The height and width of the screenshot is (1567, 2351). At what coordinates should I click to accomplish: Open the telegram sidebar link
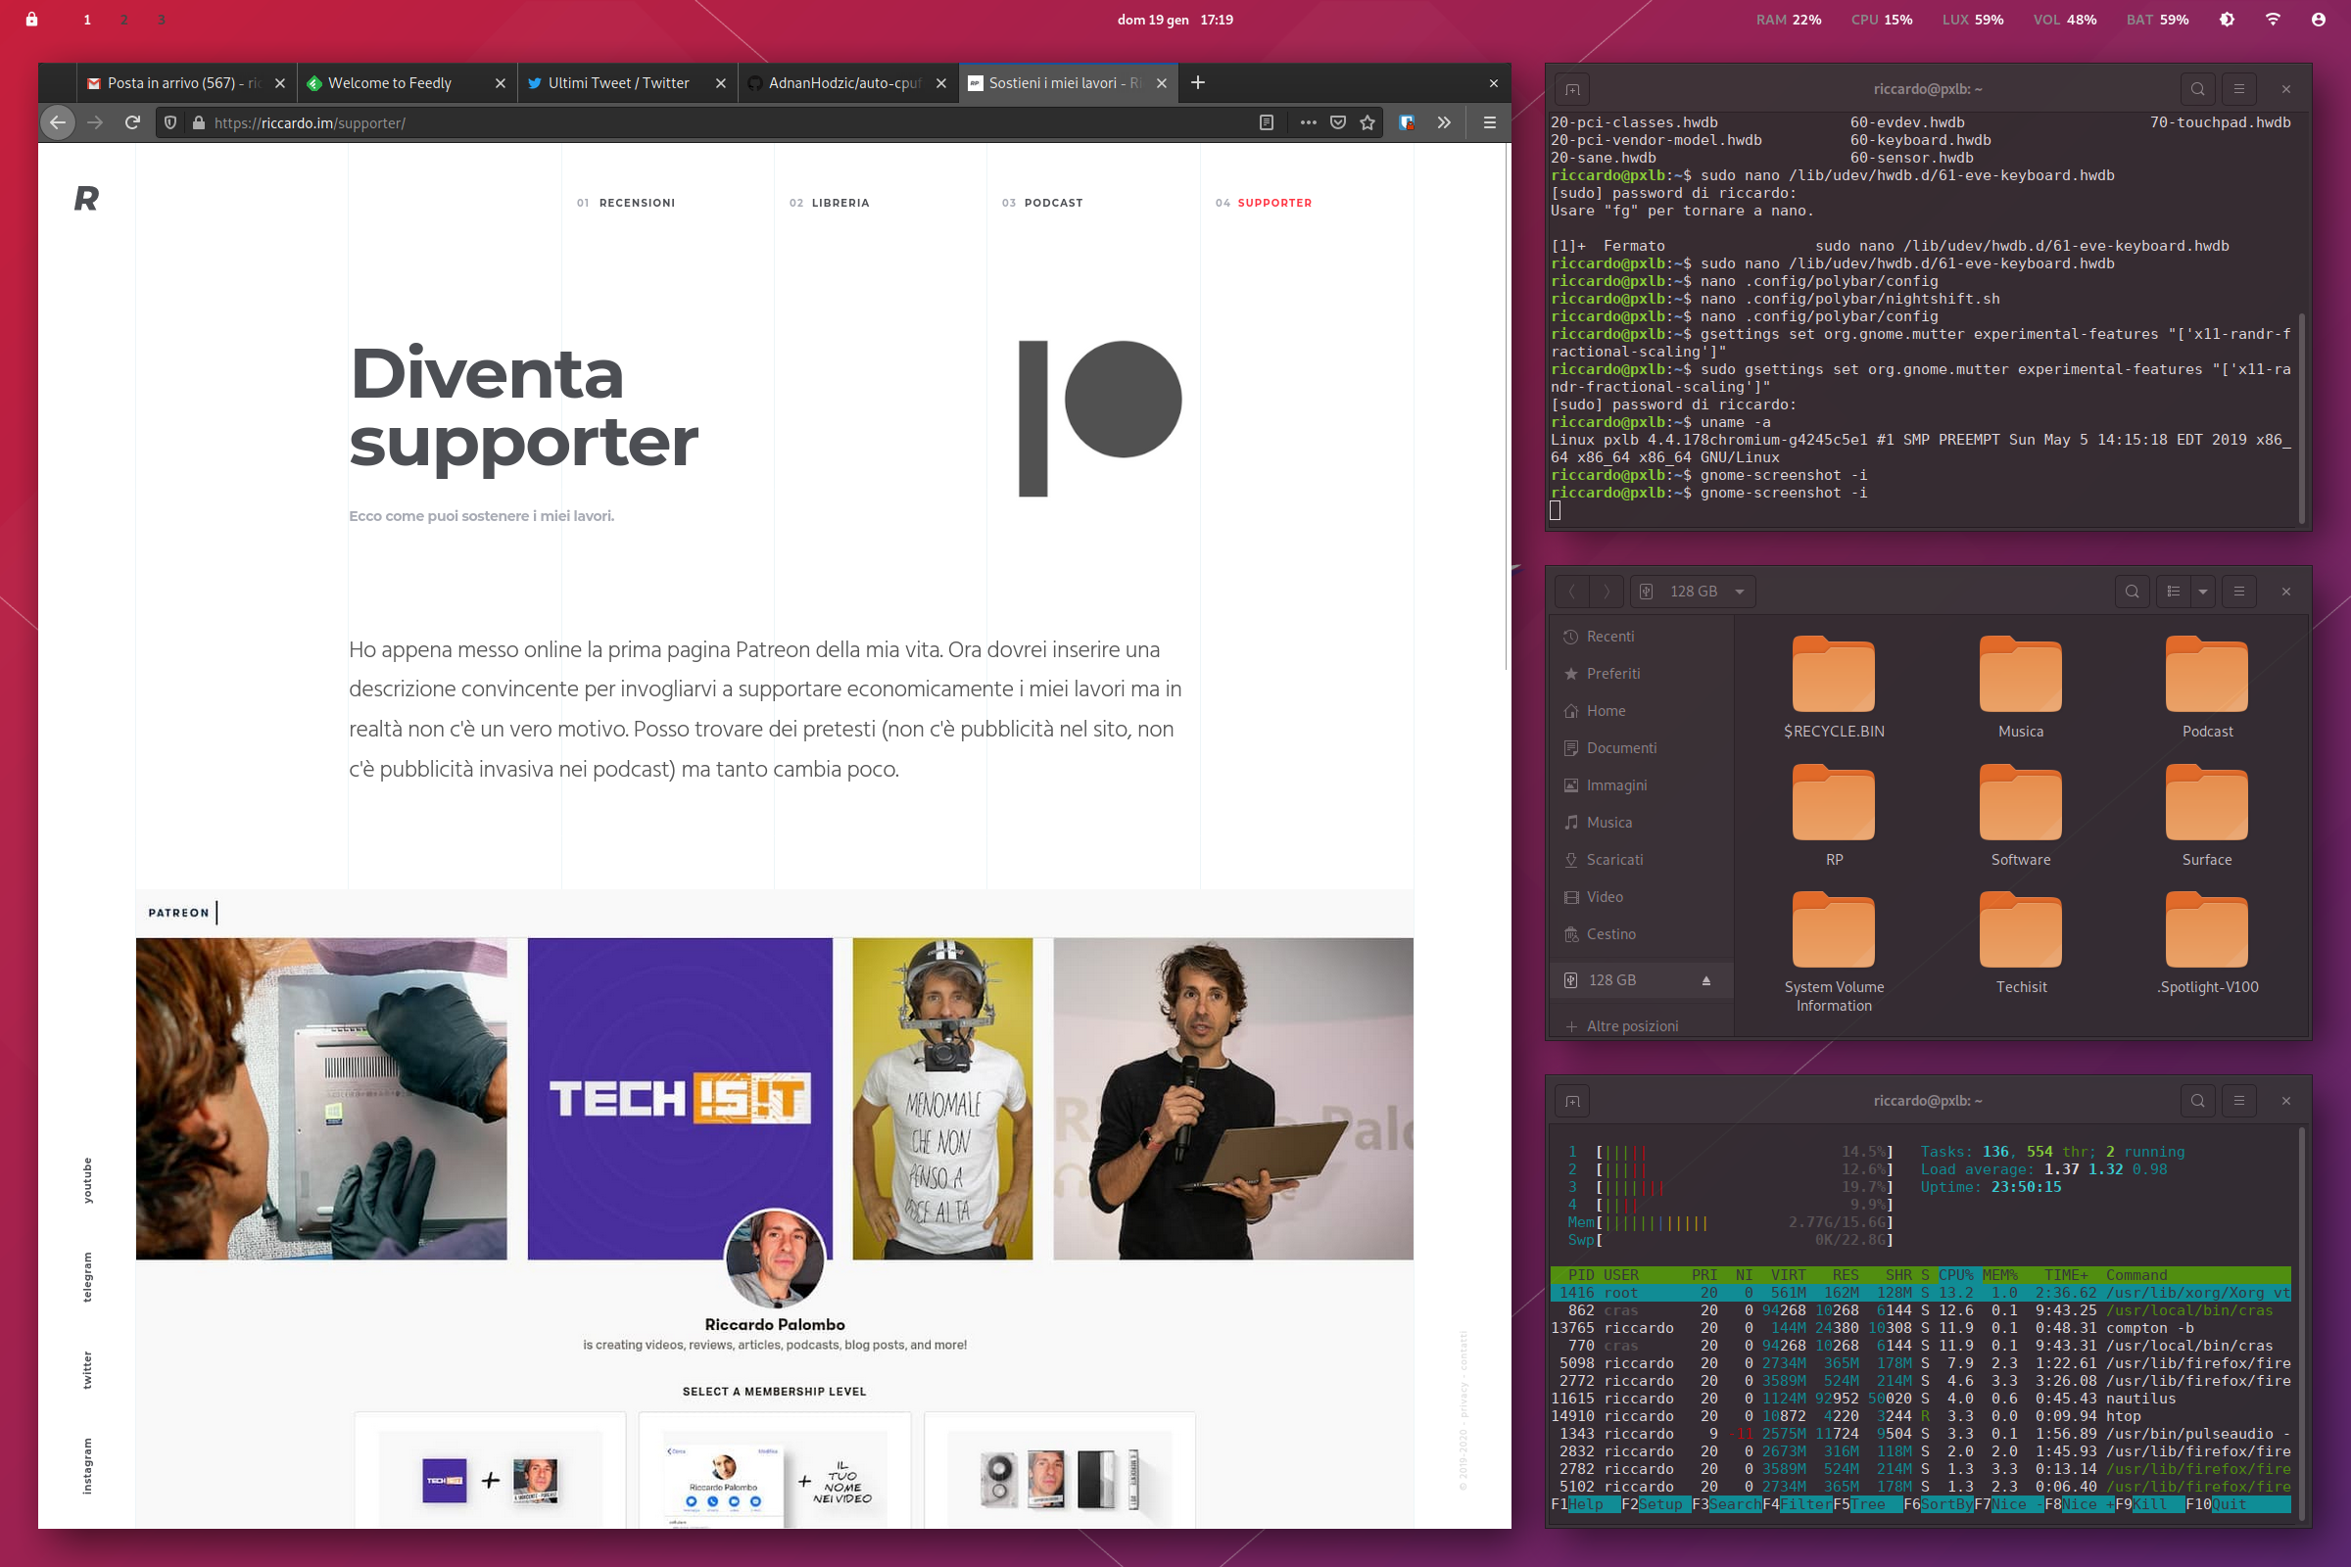pos(87,1277)
